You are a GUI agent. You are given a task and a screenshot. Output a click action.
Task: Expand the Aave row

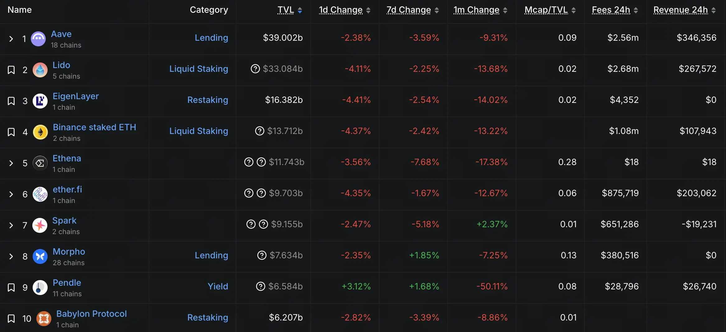tap(11, 39)
